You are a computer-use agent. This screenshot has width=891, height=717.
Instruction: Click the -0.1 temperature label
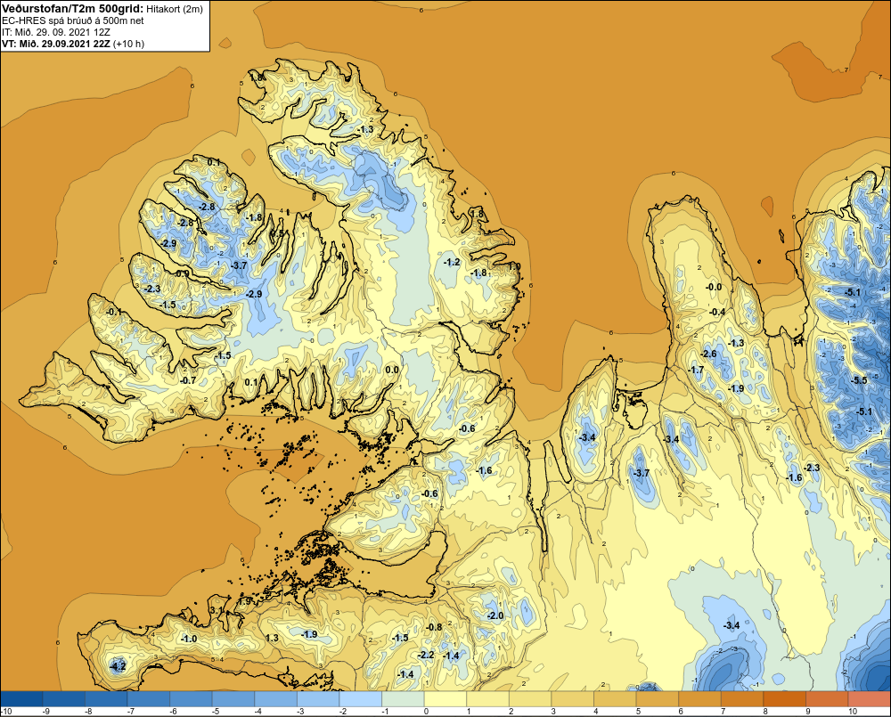pyautogui.click(x=114, y=312)
